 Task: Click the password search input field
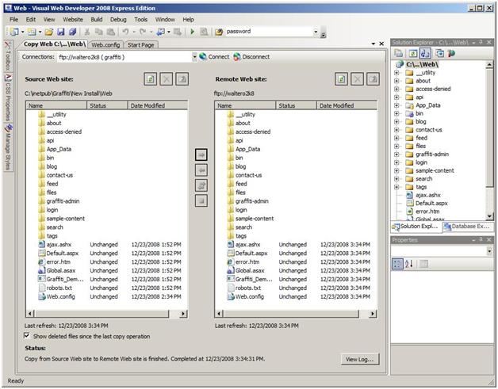pos(268,32)
